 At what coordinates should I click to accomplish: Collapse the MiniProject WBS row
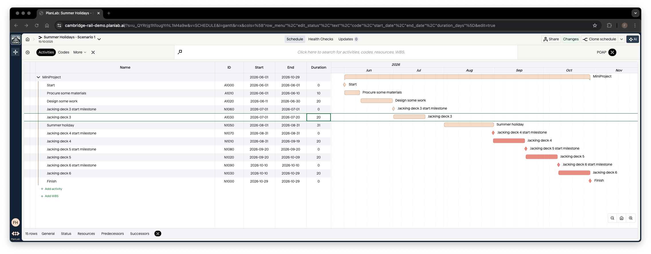tap(38, 77)
